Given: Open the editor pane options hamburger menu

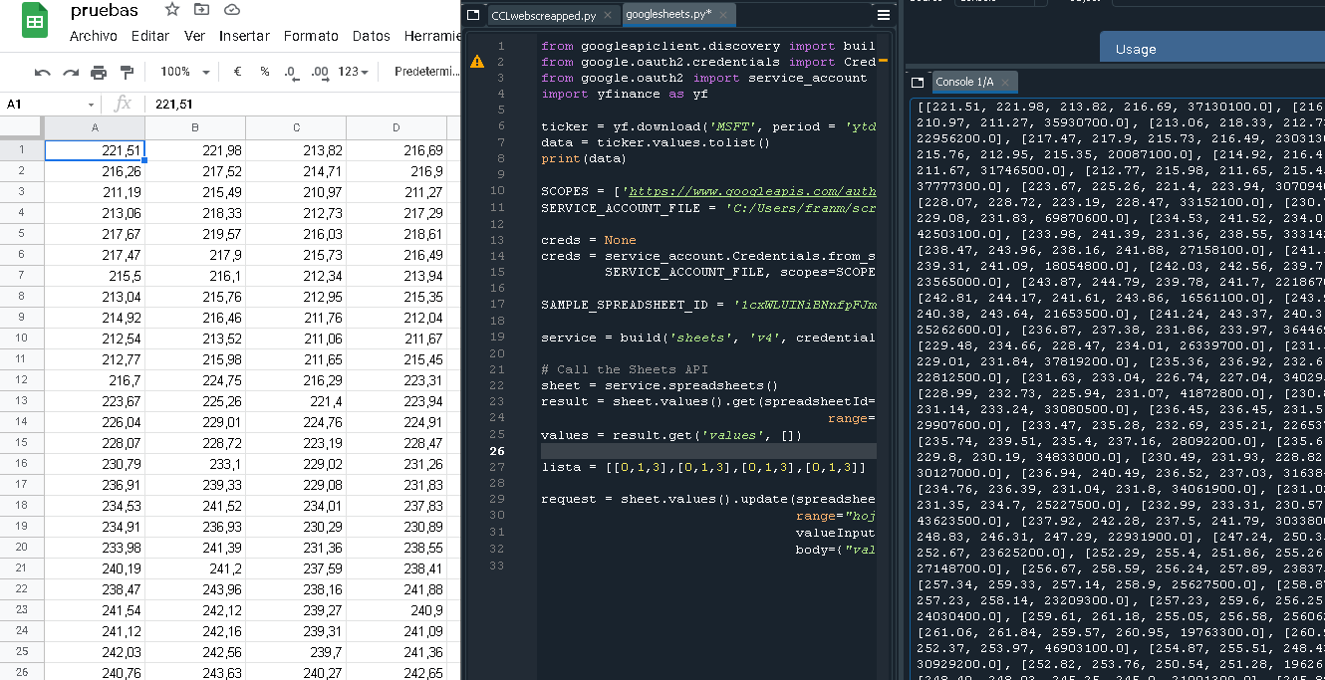Looking at the screenshot, I should click(x=884, y=15).
